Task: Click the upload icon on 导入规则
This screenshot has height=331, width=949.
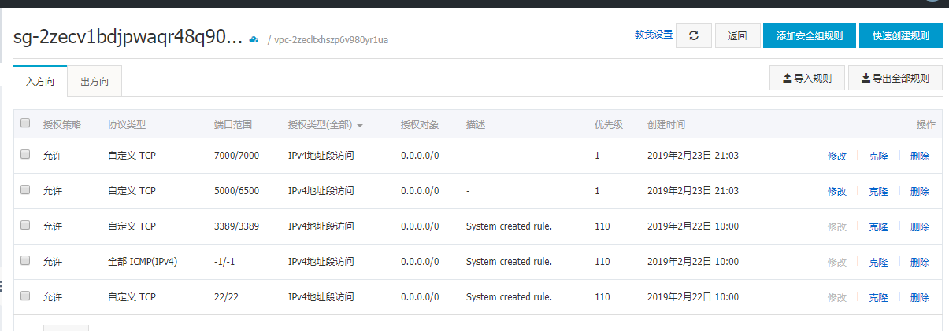Action: [786, 79]
